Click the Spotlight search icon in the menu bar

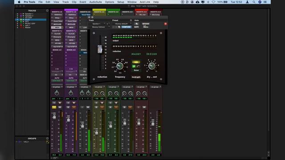pyautogui.click(x=254, y=2)
